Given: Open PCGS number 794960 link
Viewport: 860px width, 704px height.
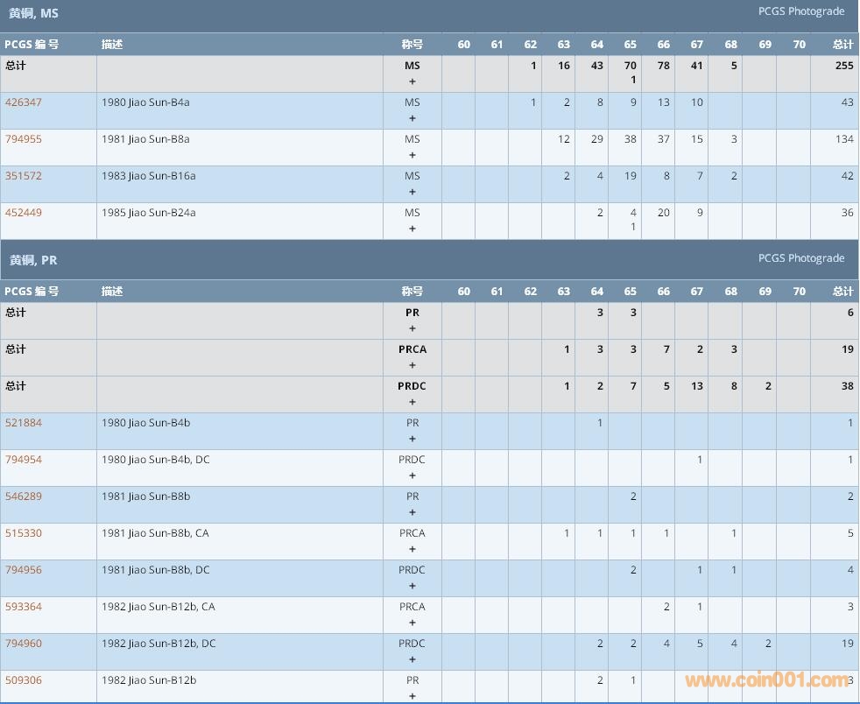Looking at the screenshot, I should coord(24,644).
